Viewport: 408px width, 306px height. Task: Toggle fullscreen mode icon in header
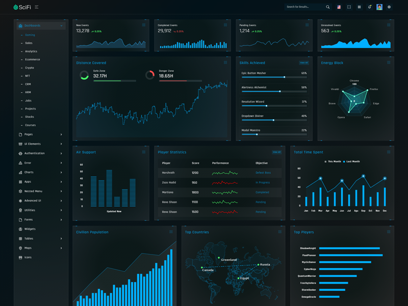(349, 7)
